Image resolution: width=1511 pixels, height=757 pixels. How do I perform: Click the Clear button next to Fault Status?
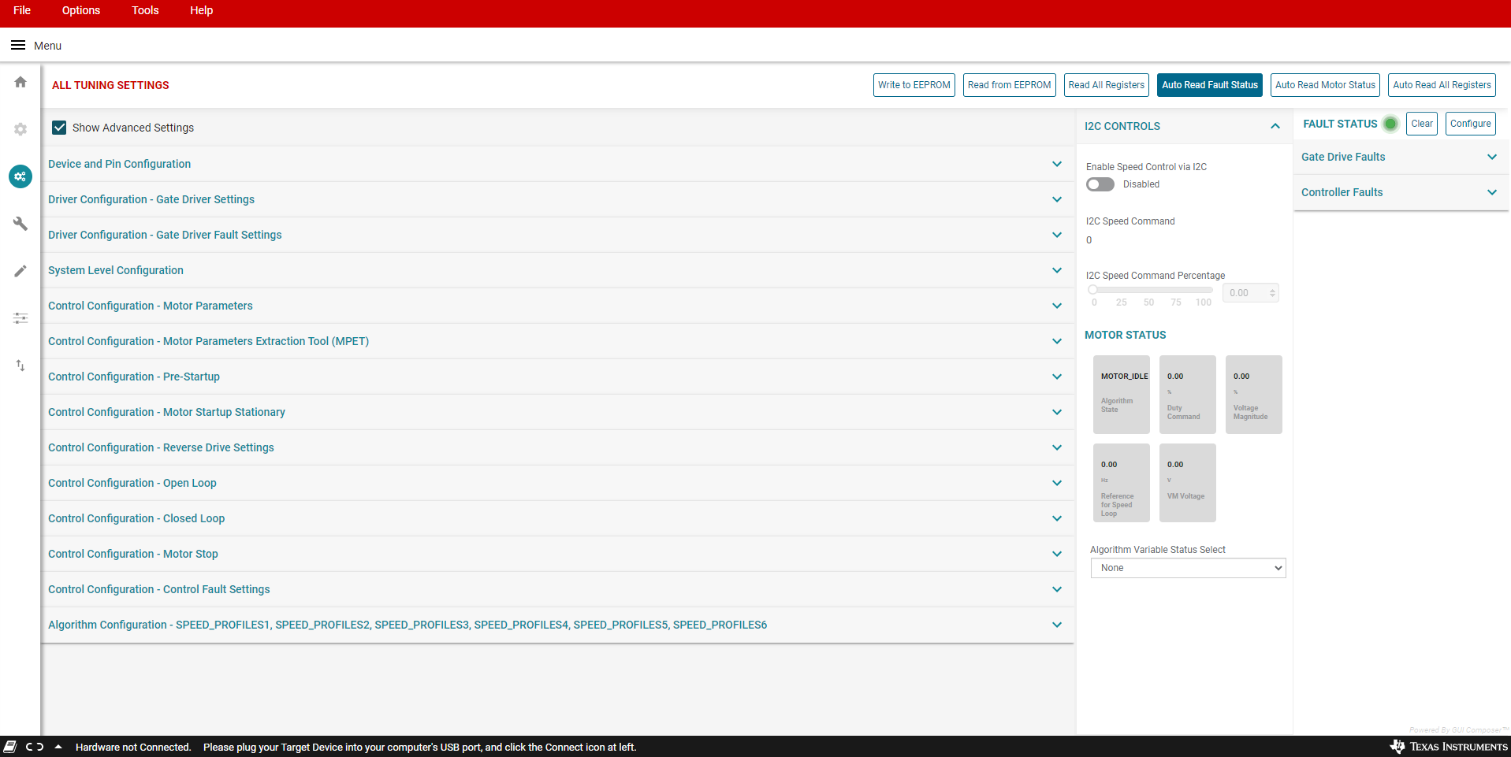click(1421, 123)
